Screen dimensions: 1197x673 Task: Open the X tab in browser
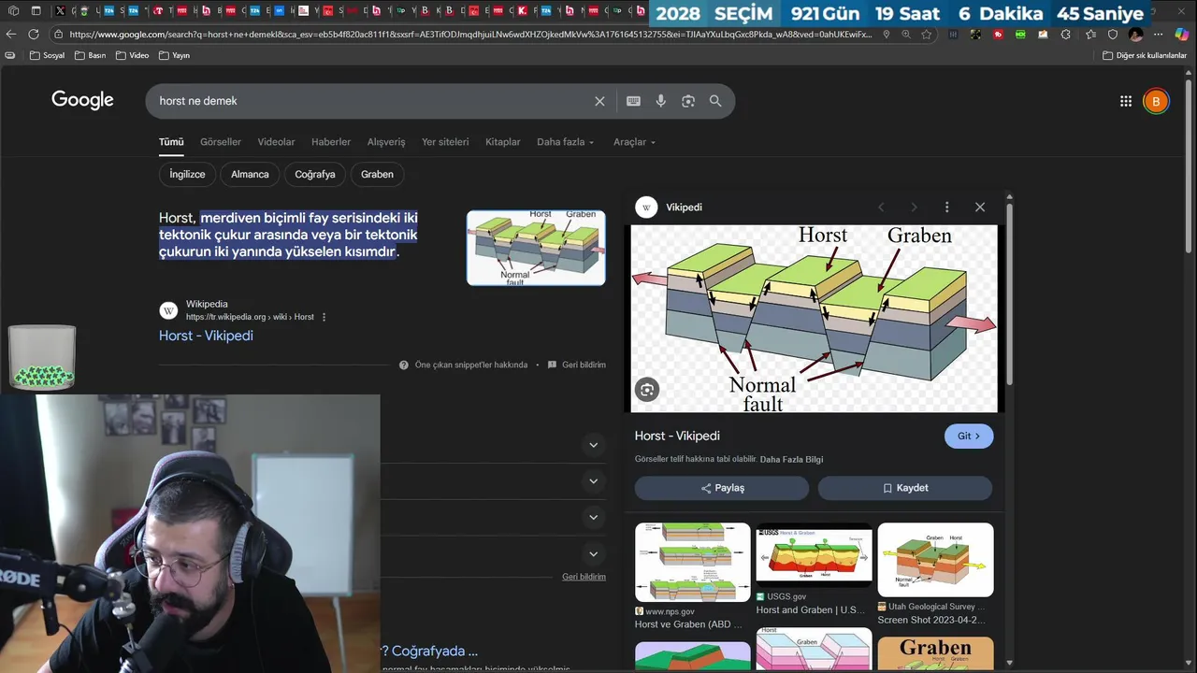tap(60, 11)
